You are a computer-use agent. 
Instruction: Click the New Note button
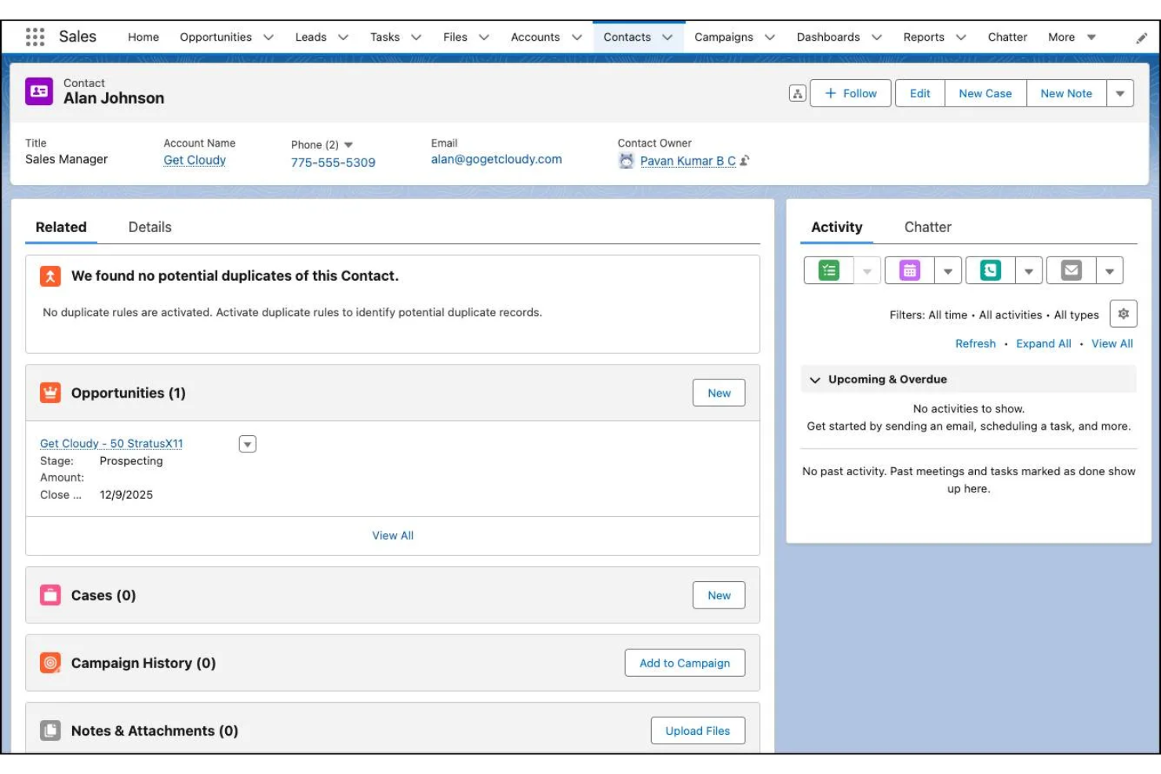pos(1066,93)
